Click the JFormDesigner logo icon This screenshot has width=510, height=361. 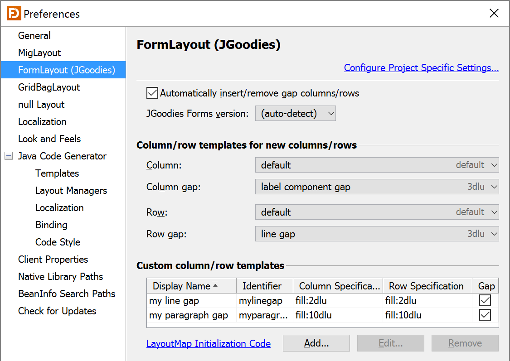click(15, 13)
